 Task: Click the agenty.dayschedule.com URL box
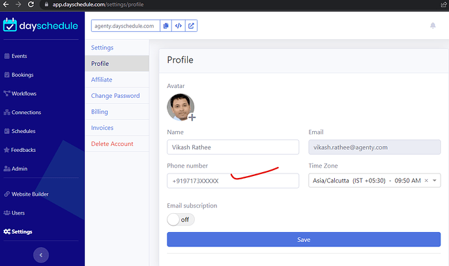click(125, 26)
